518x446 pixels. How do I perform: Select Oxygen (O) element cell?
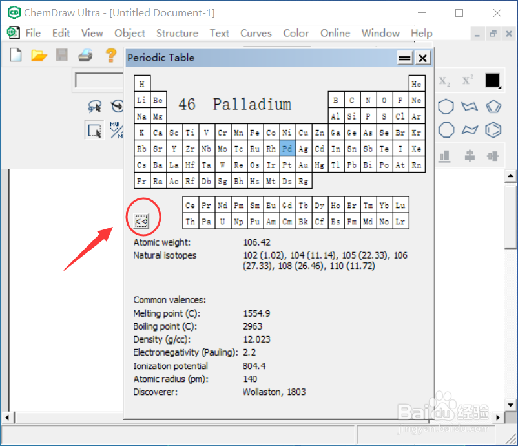tap(384, 100)
